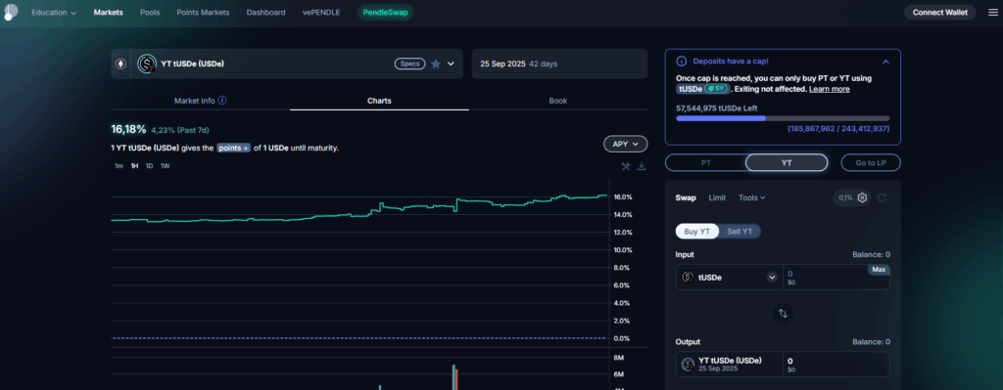Click the 0,1% slippage value

tap(845, 197)
